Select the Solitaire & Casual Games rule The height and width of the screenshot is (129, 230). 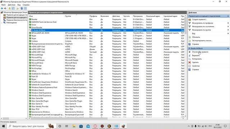pyautogui.click(x=107, y=85)
